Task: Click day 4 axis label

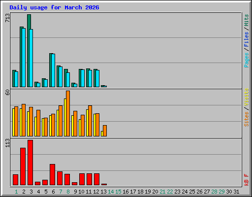Action: click(38, 192)
